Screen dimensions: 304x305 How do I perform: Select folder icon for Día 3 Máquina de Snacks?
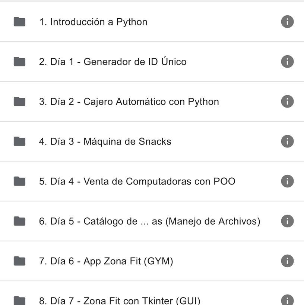tap(19, 141)
